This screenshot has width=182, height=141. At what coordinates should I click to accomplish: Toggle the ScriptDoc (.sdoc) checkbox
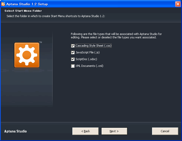click(x=73, y=59)
